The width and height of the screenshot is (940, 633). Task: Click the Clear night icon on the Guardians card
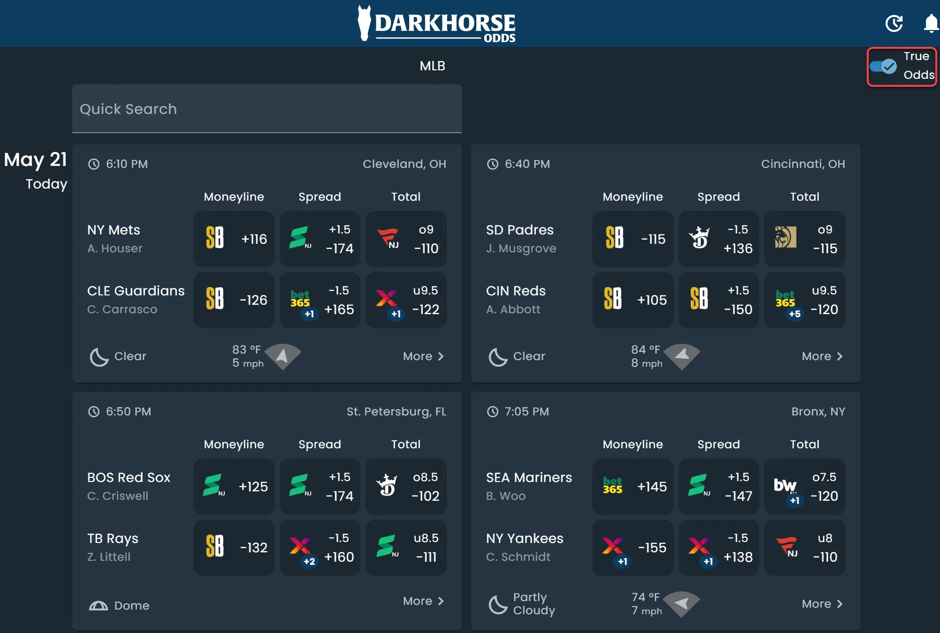pos(99,356)
